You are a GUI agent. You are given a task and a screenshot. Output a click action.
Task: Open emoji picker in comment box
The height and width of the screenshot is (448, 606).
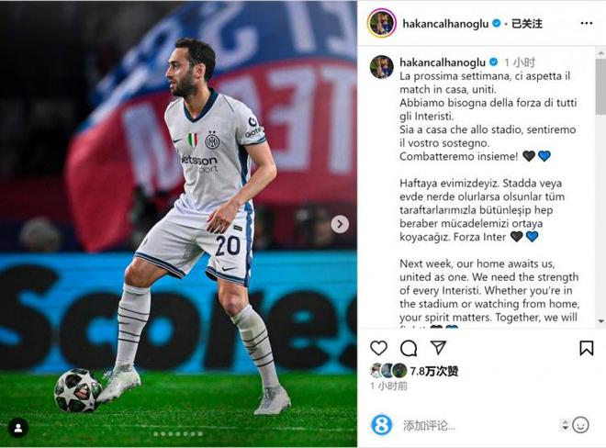point(580,425)
